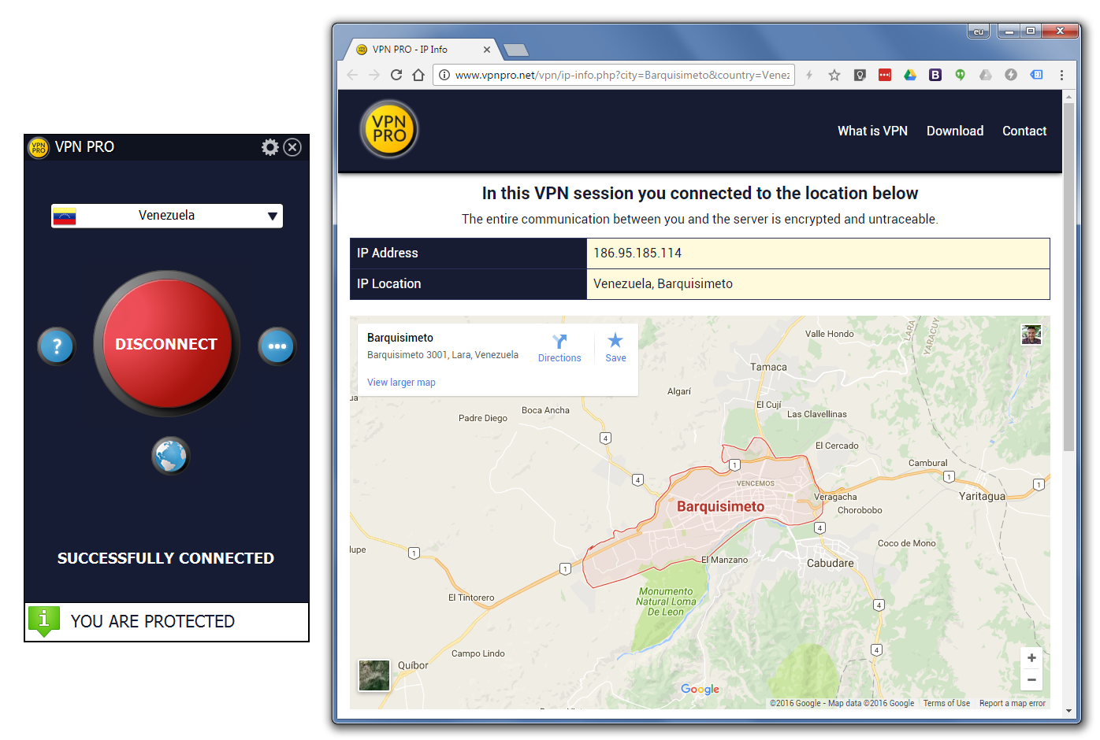The height and width of the screenshot is (740, 1100).
Task: Click the grey circular lightning extension icon
Action: 1011,75
